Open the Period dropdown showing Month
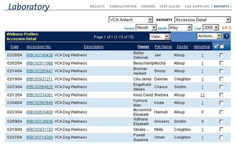Viewport: 236px width, 144px height. (146, 28)
